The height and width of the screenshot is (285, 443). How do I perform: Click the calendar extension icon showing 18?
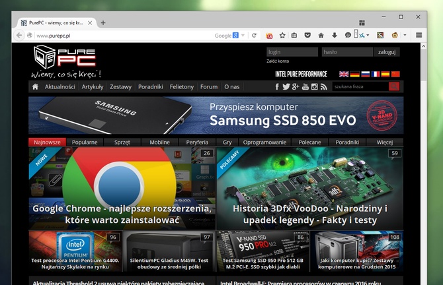(x=269, y=36)
